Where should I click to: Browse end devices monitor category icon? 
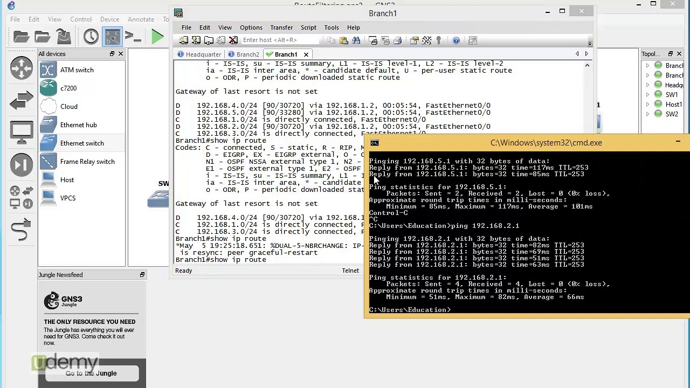coord(22,132)
